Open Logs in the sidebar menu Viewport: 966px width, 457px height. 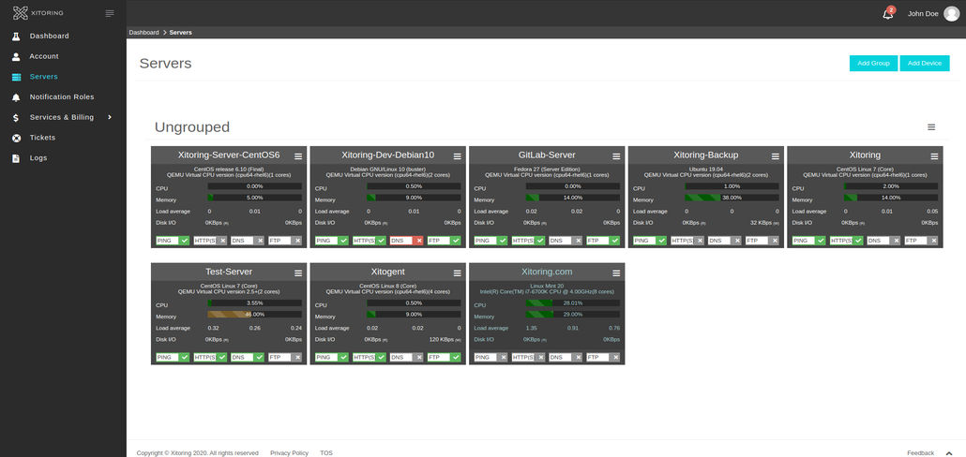click(38, 158)
